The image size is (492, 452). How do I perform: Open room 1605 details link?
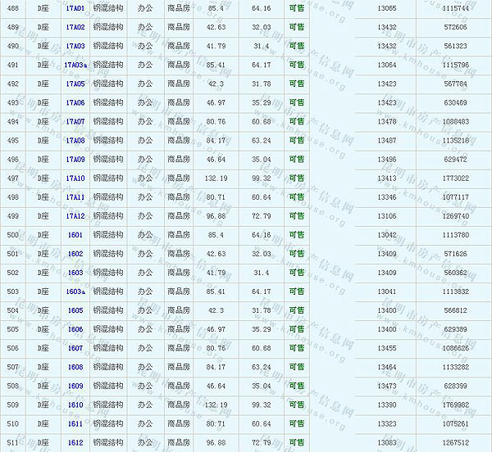coord(75,310)
